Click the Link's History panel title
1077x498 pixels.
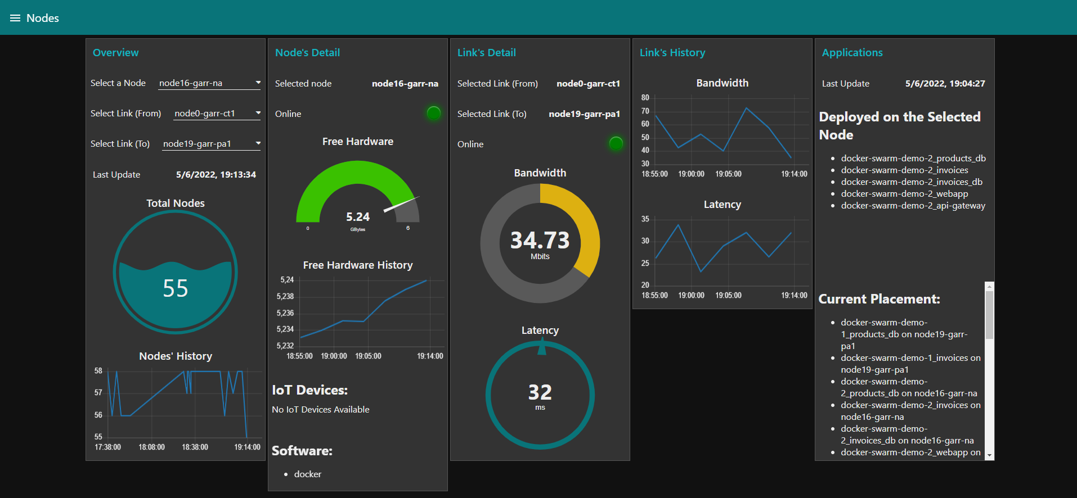point(672,52)
